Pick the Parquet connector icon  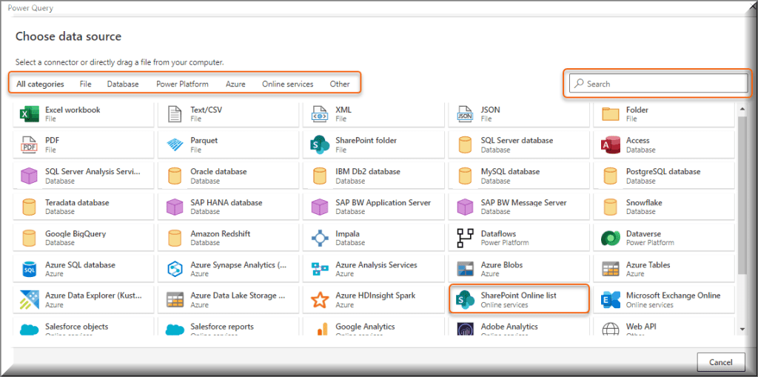click(x=174, y=145)
